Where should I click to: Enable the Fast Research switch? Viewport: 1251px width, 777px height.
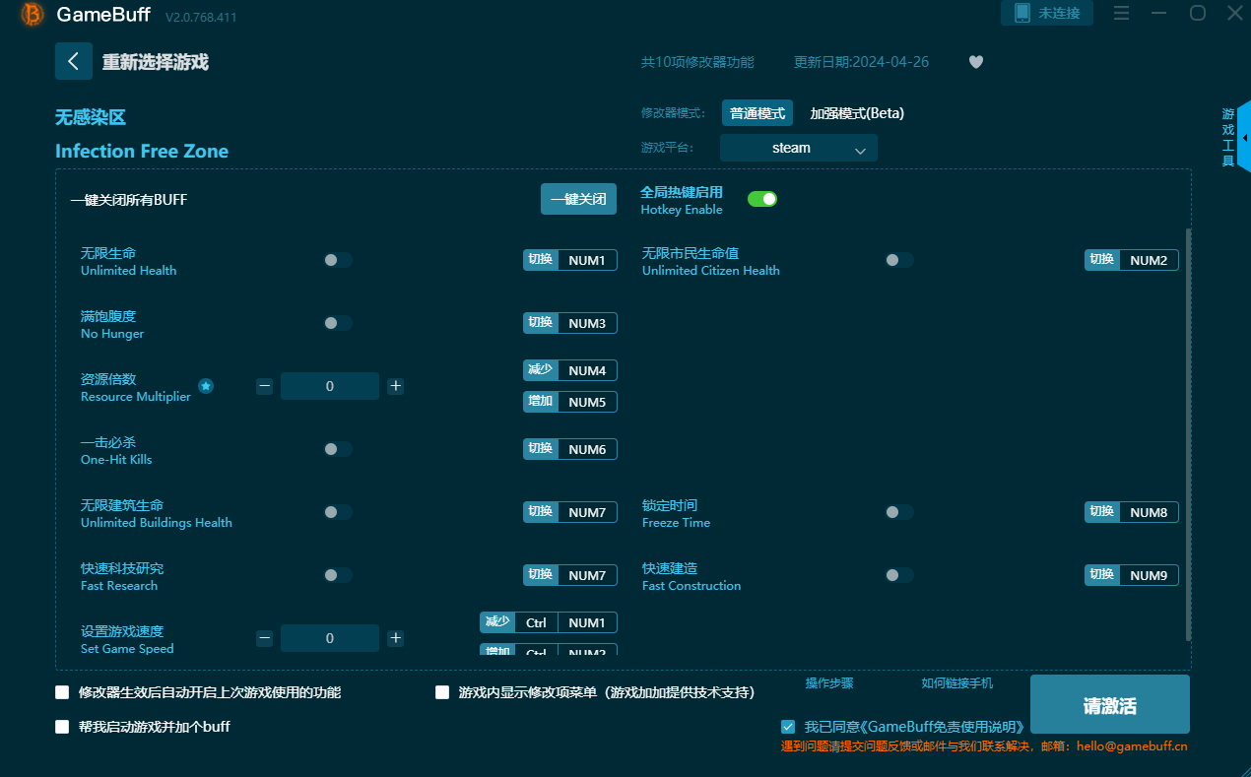(338, 575)
